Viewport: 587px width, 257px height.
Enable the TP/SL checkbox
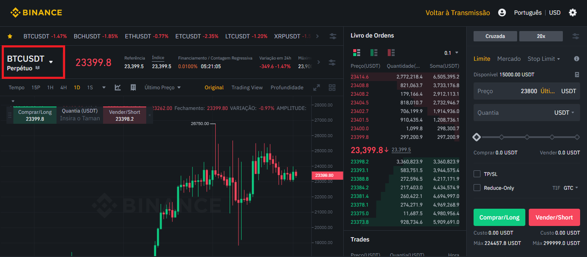[477, 174]
